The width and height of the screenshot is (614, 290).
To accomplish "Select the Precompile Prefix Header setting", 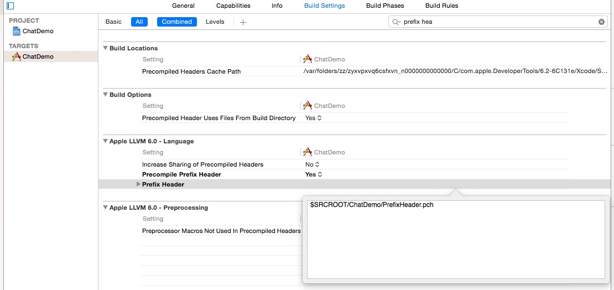I will click(181, 174).
